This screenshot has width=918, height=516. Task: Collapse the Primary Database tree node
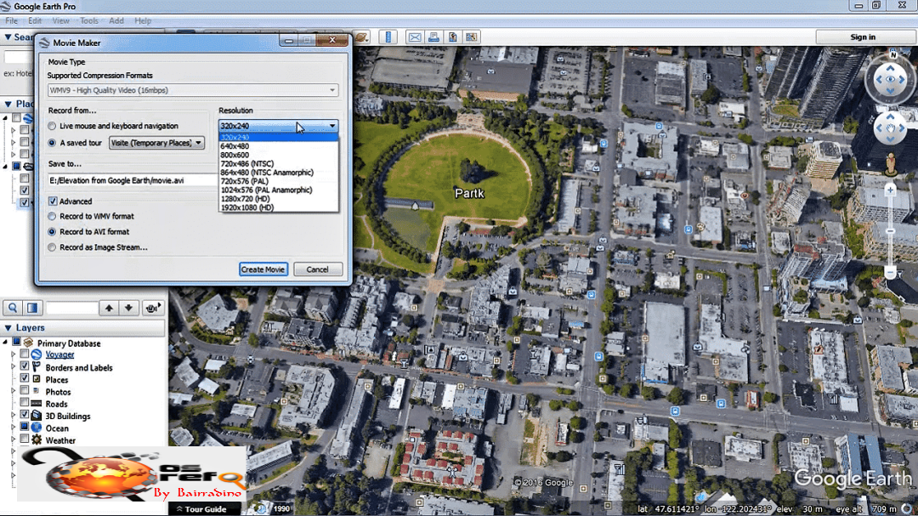[6, 342]
